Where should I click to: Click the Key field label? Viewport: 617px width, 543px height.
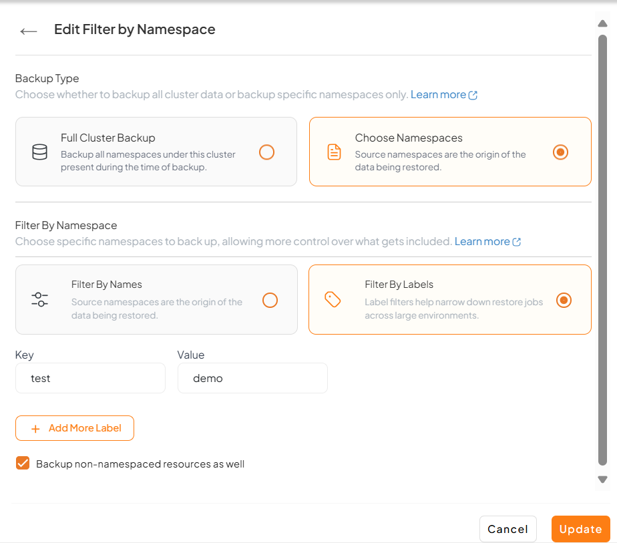25,355
